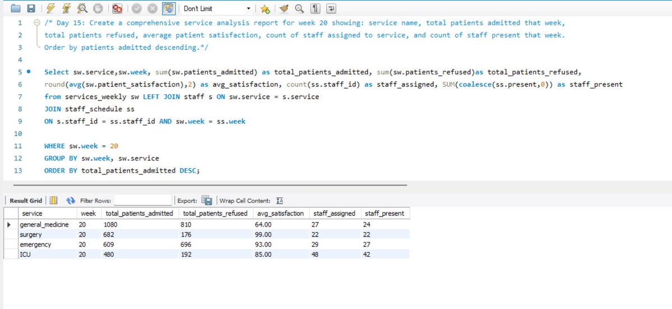Execute the statement under the cursor

67,8
